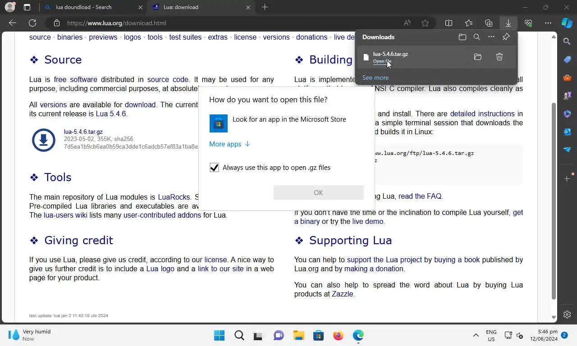Open the weather widget Very humid

click(x=29, y=335)
